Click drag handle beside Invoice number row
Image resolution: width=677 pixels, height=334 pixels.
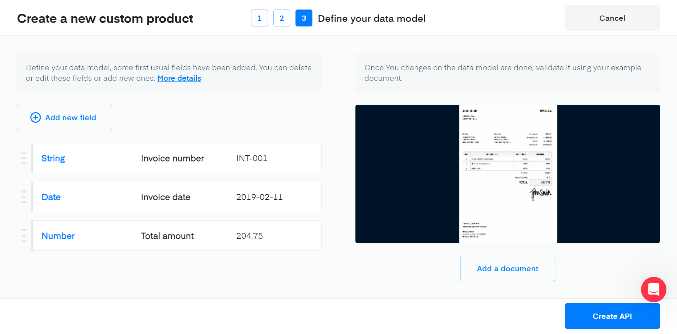pos(24,158)
